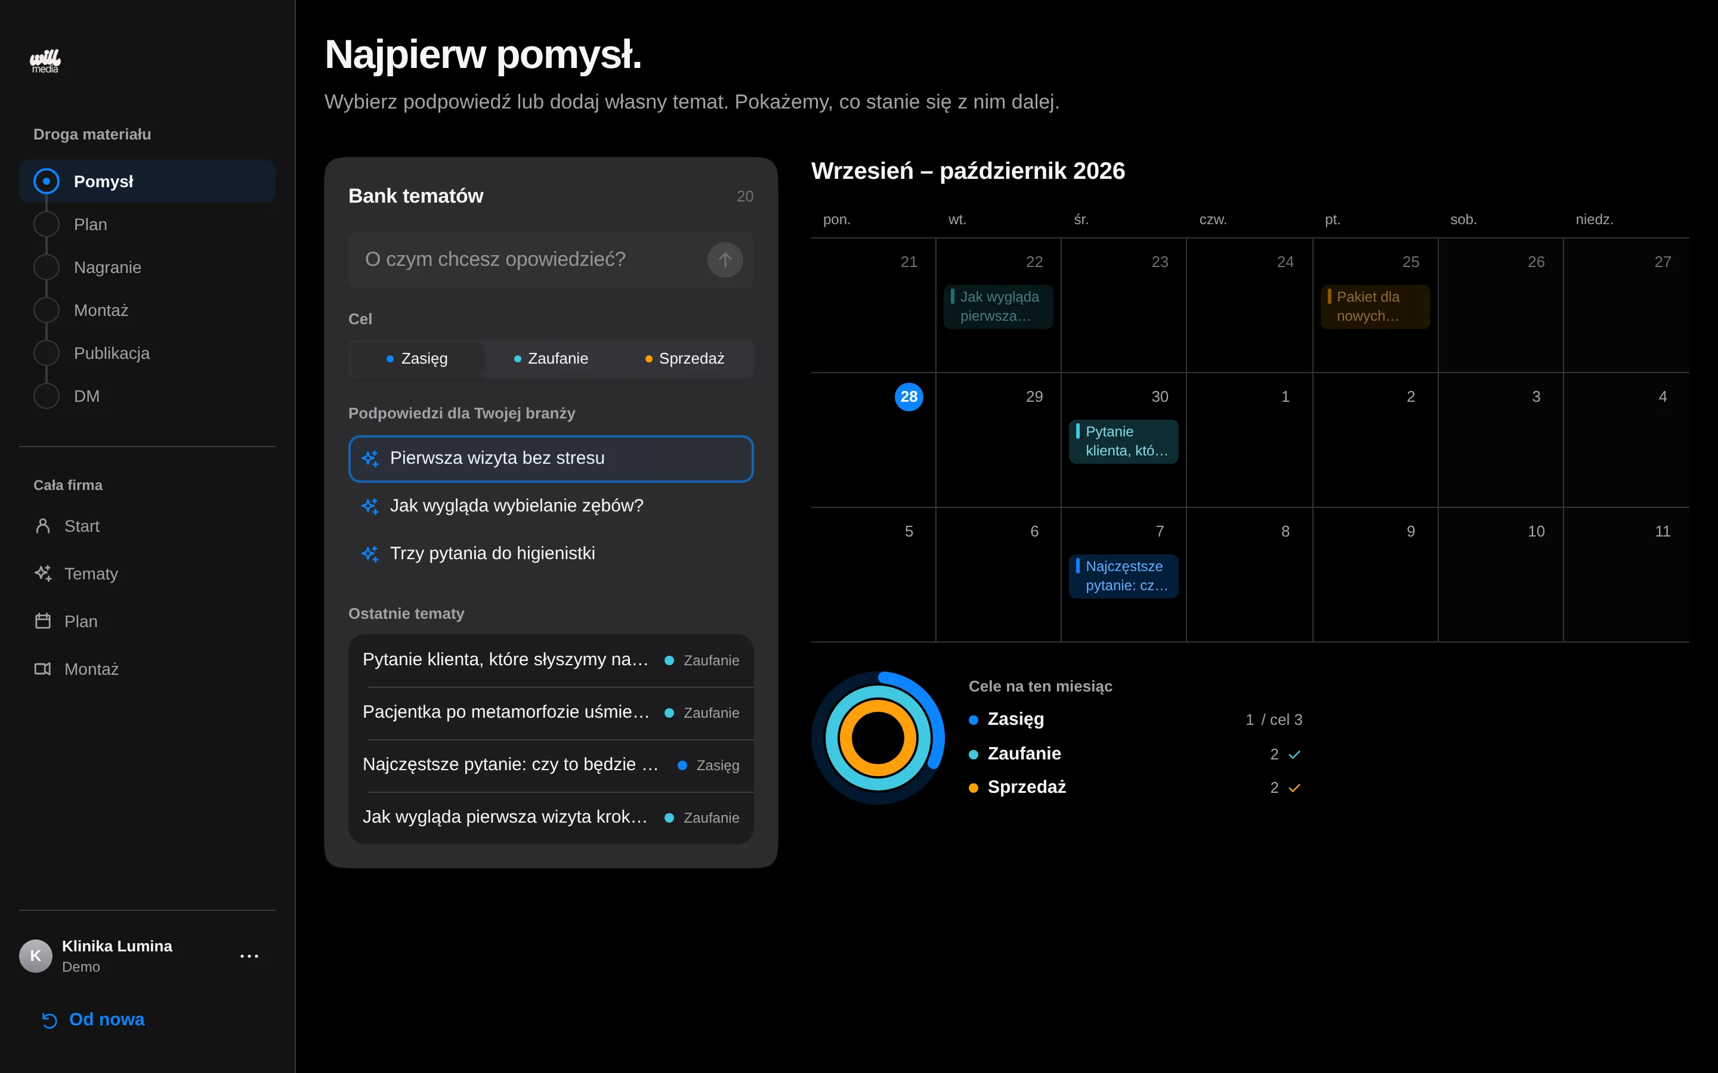Open calendar event Pakiet dla nowych on 25

1375,306
